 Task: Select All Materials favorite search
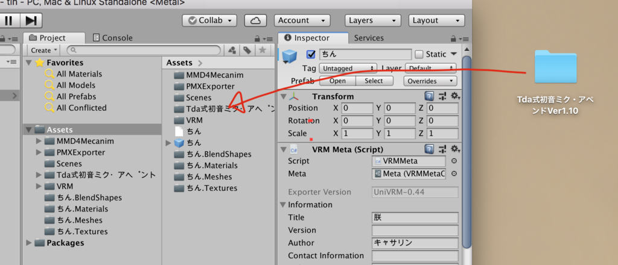(79, 74)
